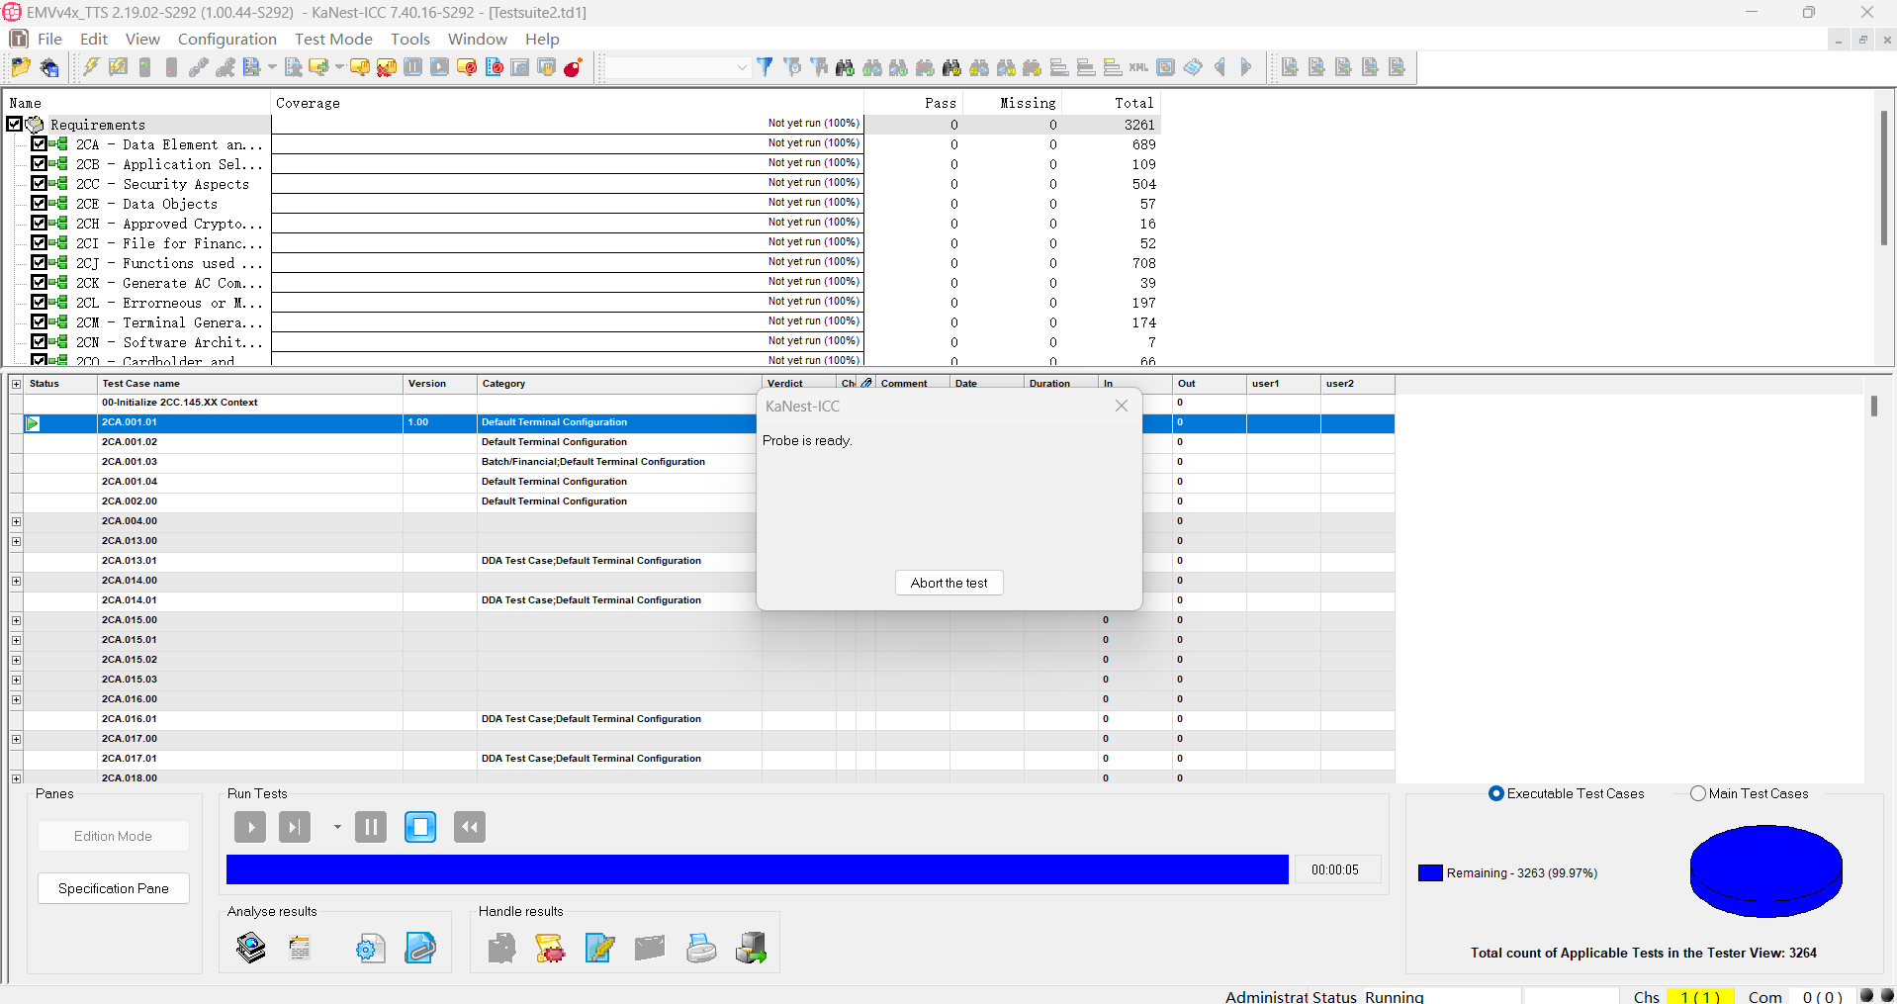Open the Test Mode menu
Screen dimensions: 1897x1004
[333, 39]
